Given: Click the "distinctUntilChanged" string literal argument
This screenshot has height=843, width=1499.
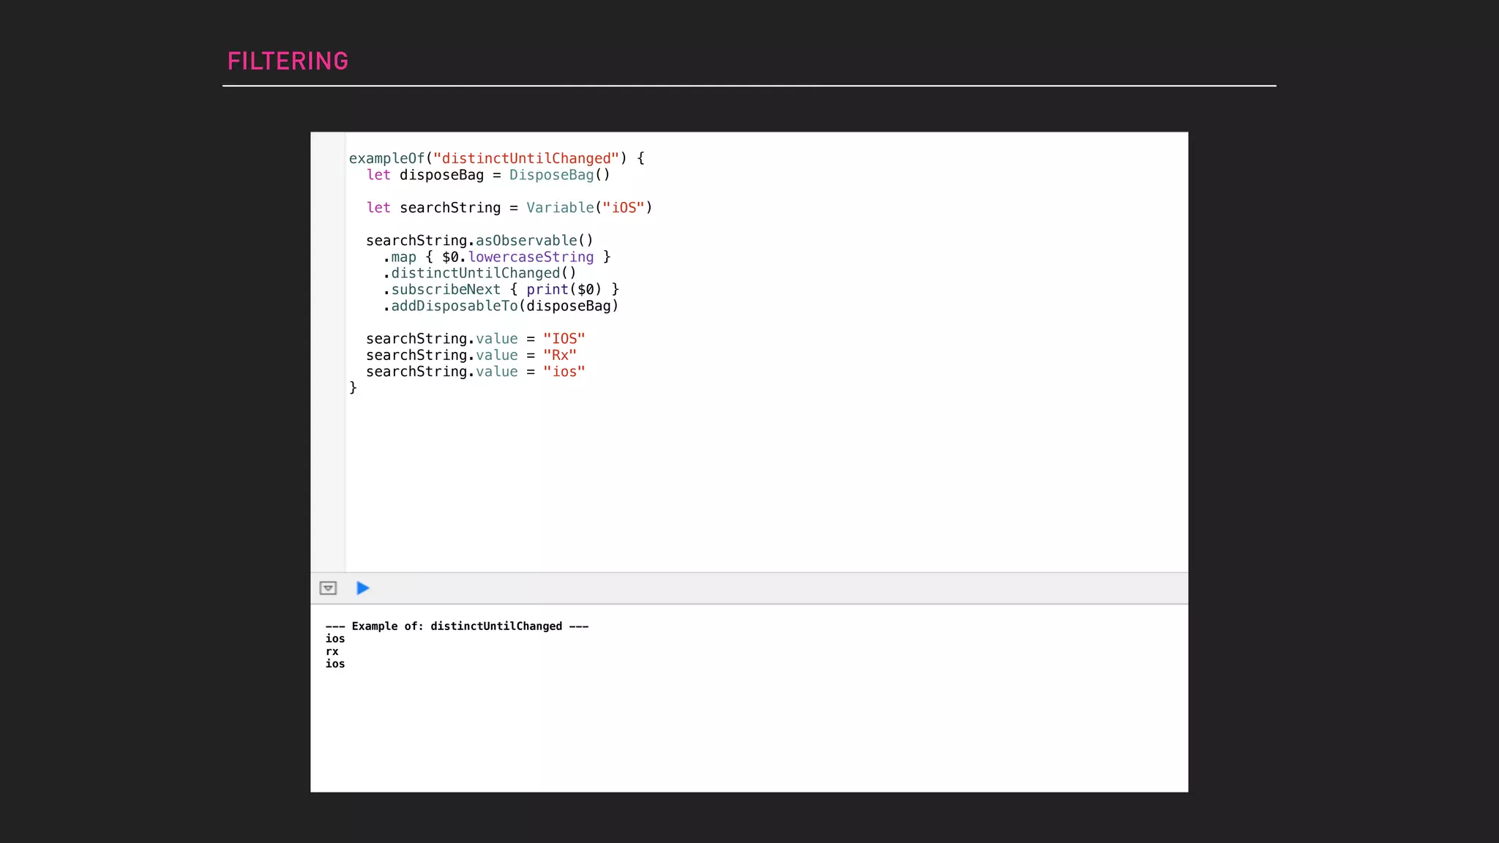Looking at the screenshot, I should coord(526,159).
